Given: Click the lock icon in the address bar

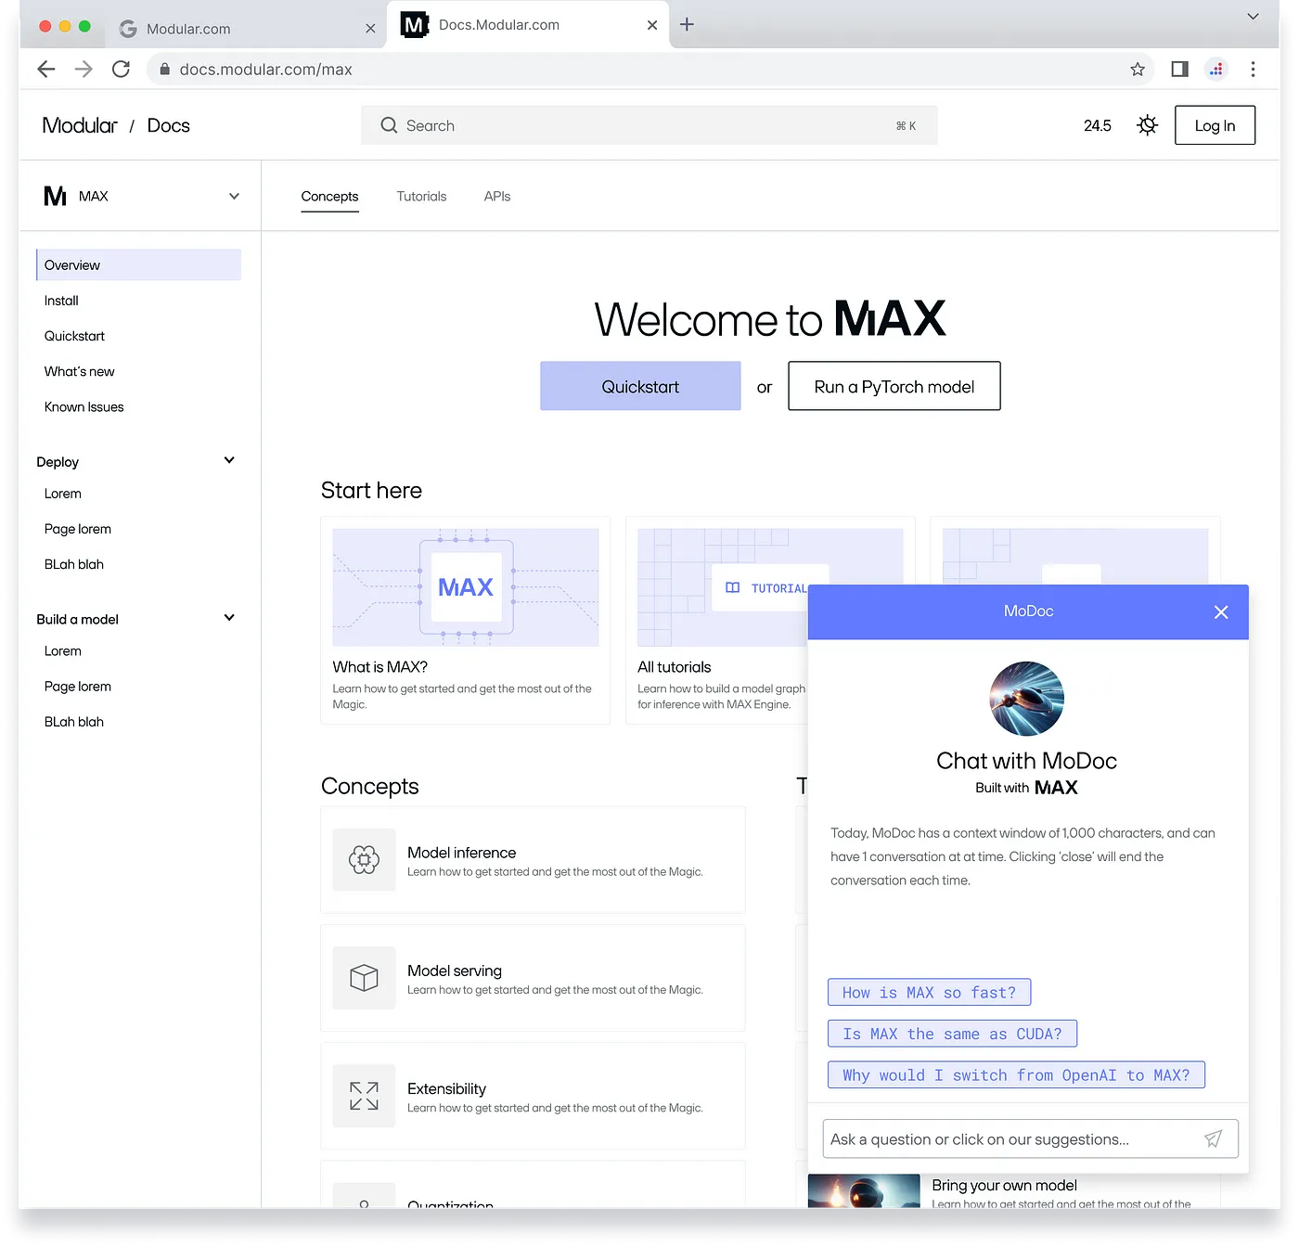Looking at the screenshot, I should click(x=164, y=70).
